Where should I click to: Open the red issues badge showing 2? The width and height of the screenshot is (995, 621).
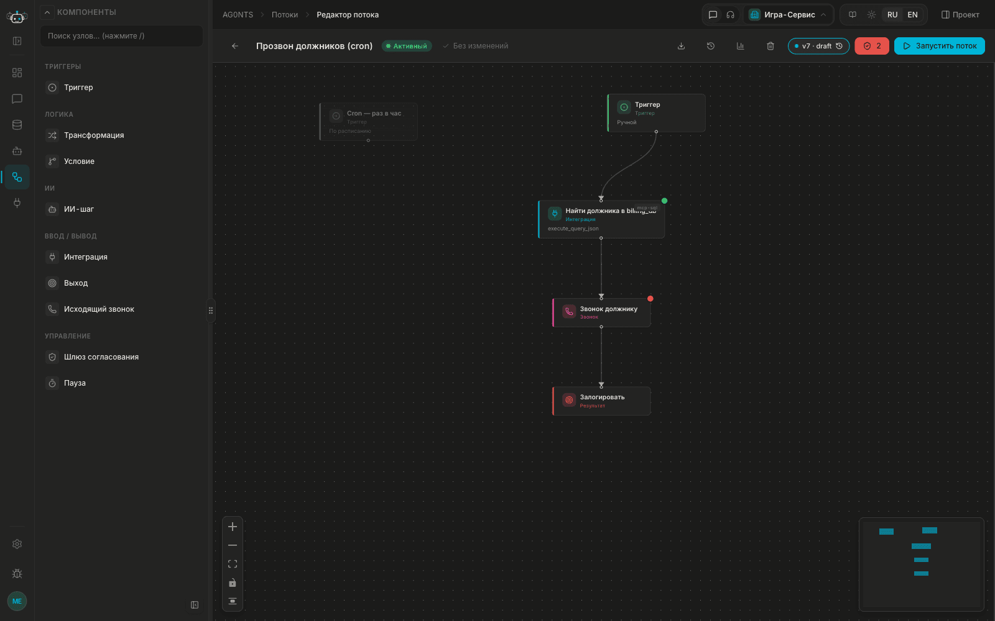872,46
